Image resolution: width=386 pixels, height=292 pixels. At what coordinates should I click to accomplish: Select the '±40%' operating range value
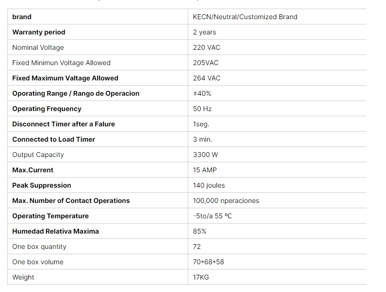pos(202,93)
